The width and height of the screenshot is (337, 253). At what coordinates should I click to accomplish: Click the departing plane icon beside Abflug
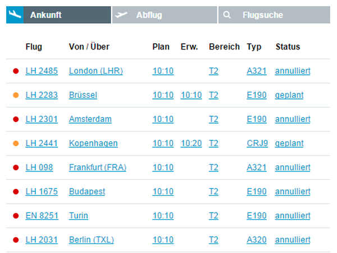(121, 15)
